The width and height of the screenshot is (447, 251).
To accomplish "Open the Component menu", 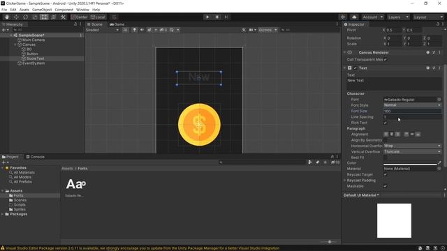I will [x=64, y=10].
